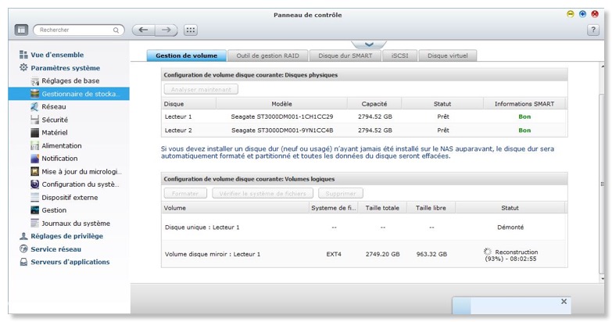Open Matériel hardware settings
The width and height of the screenshot is (612, 322).
point(34,133)
